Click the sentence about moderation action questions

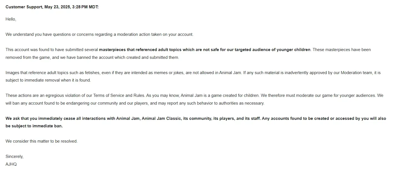99,34
